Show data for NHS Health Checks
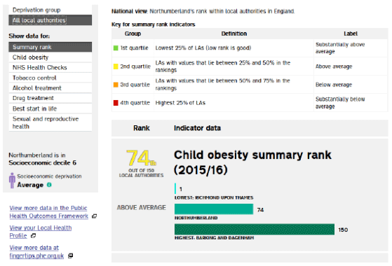Image resolution: width=392 pixels, height=266 pixels. (x=50, y=67)
